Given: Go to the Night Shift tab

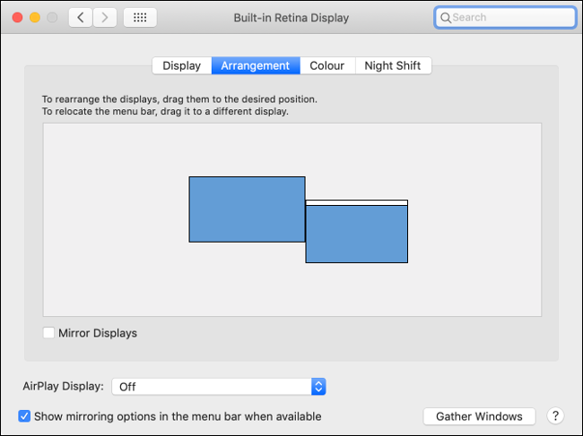Looking at the screenshot, I should (x=393, y=65).
